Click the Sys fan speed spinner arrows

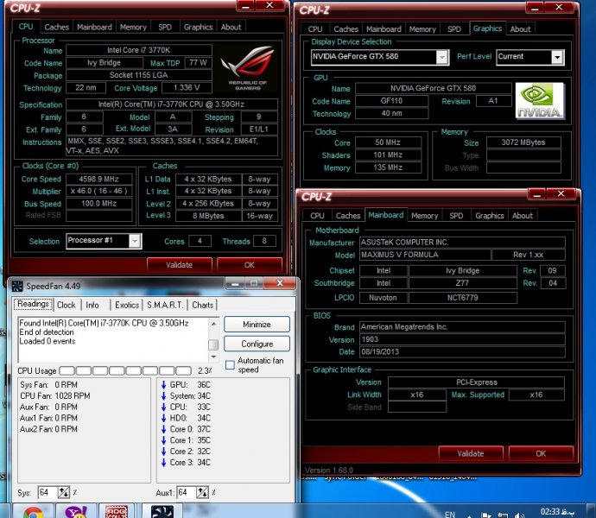tap(63, 493)
